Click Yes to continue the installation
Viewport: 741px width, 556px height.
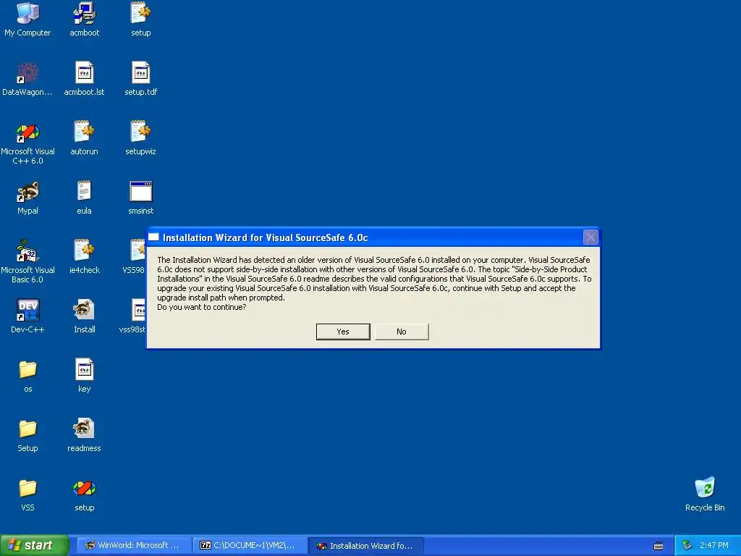point(342,332)
